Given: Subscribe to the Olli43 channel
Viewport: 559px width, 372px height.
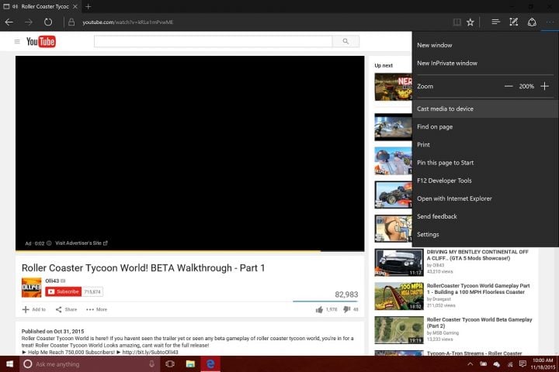Looking at the screenshot, I should tap(64, 291).
